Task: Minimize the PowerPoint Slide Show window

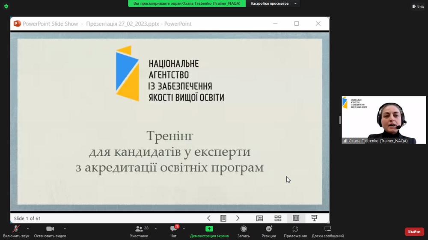Action: point(275,24)
